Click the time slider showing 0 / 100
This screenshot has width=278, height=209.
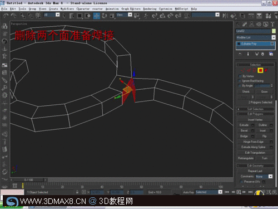[x=28, y=180]
